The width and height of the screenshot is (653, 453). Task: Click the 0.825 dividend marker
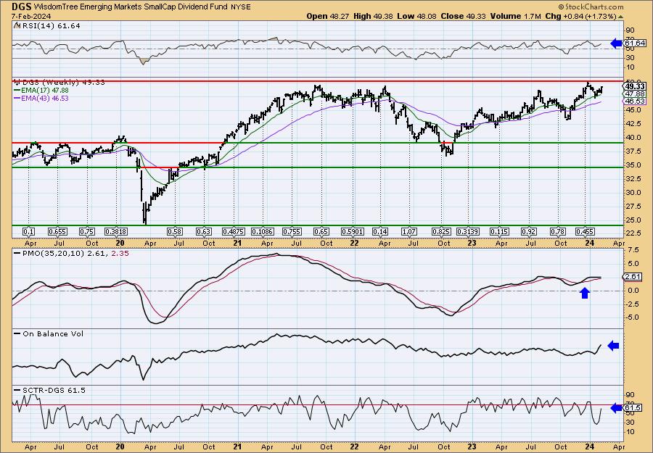[442, 232]
